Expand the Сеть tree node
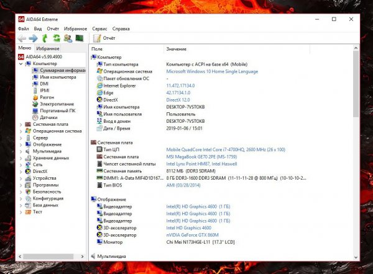The width and height of the screenshot is (373, 274). click(x=21, y=165)
